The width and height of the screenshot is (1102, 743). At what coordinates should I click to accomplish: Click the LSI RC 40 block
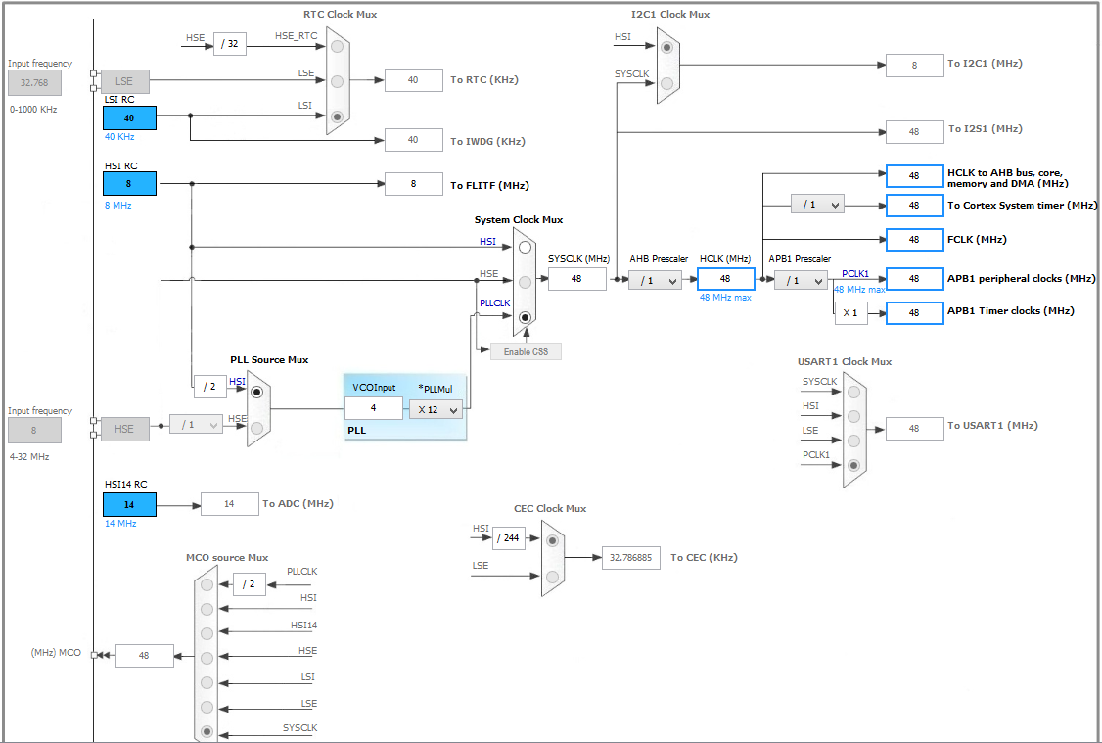pos(129,118)
